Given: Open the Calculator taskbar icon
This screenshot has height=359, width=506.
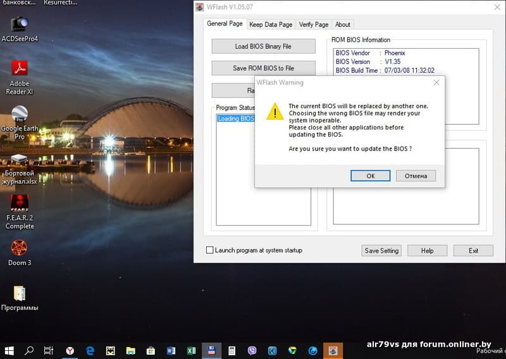Looking at the screenshot, I should (x=232, y=350).
